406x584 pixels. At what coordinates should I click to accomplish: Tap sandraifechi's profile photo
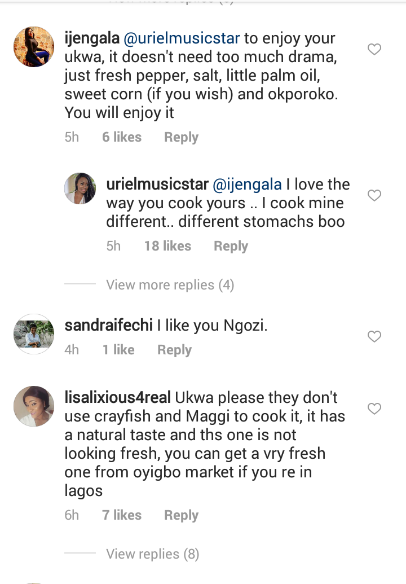point(33,334)
